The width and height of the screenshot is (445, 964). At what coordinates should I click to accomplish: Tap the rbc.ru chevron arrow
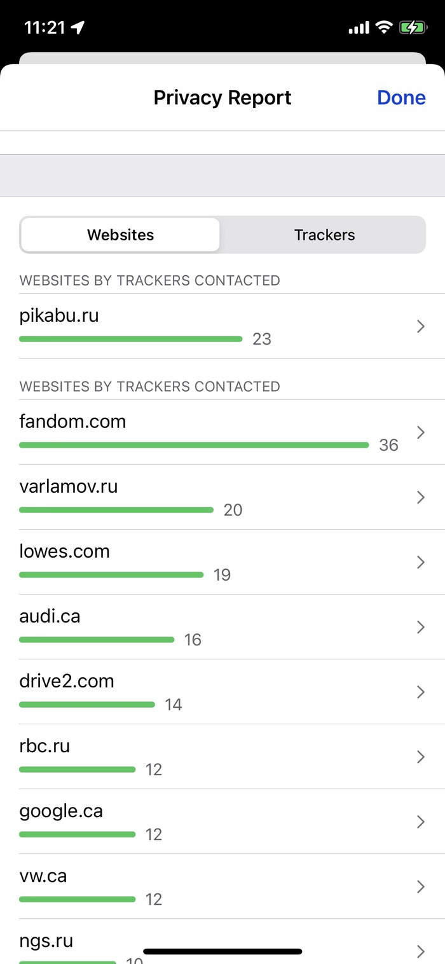tap(420, 757)
